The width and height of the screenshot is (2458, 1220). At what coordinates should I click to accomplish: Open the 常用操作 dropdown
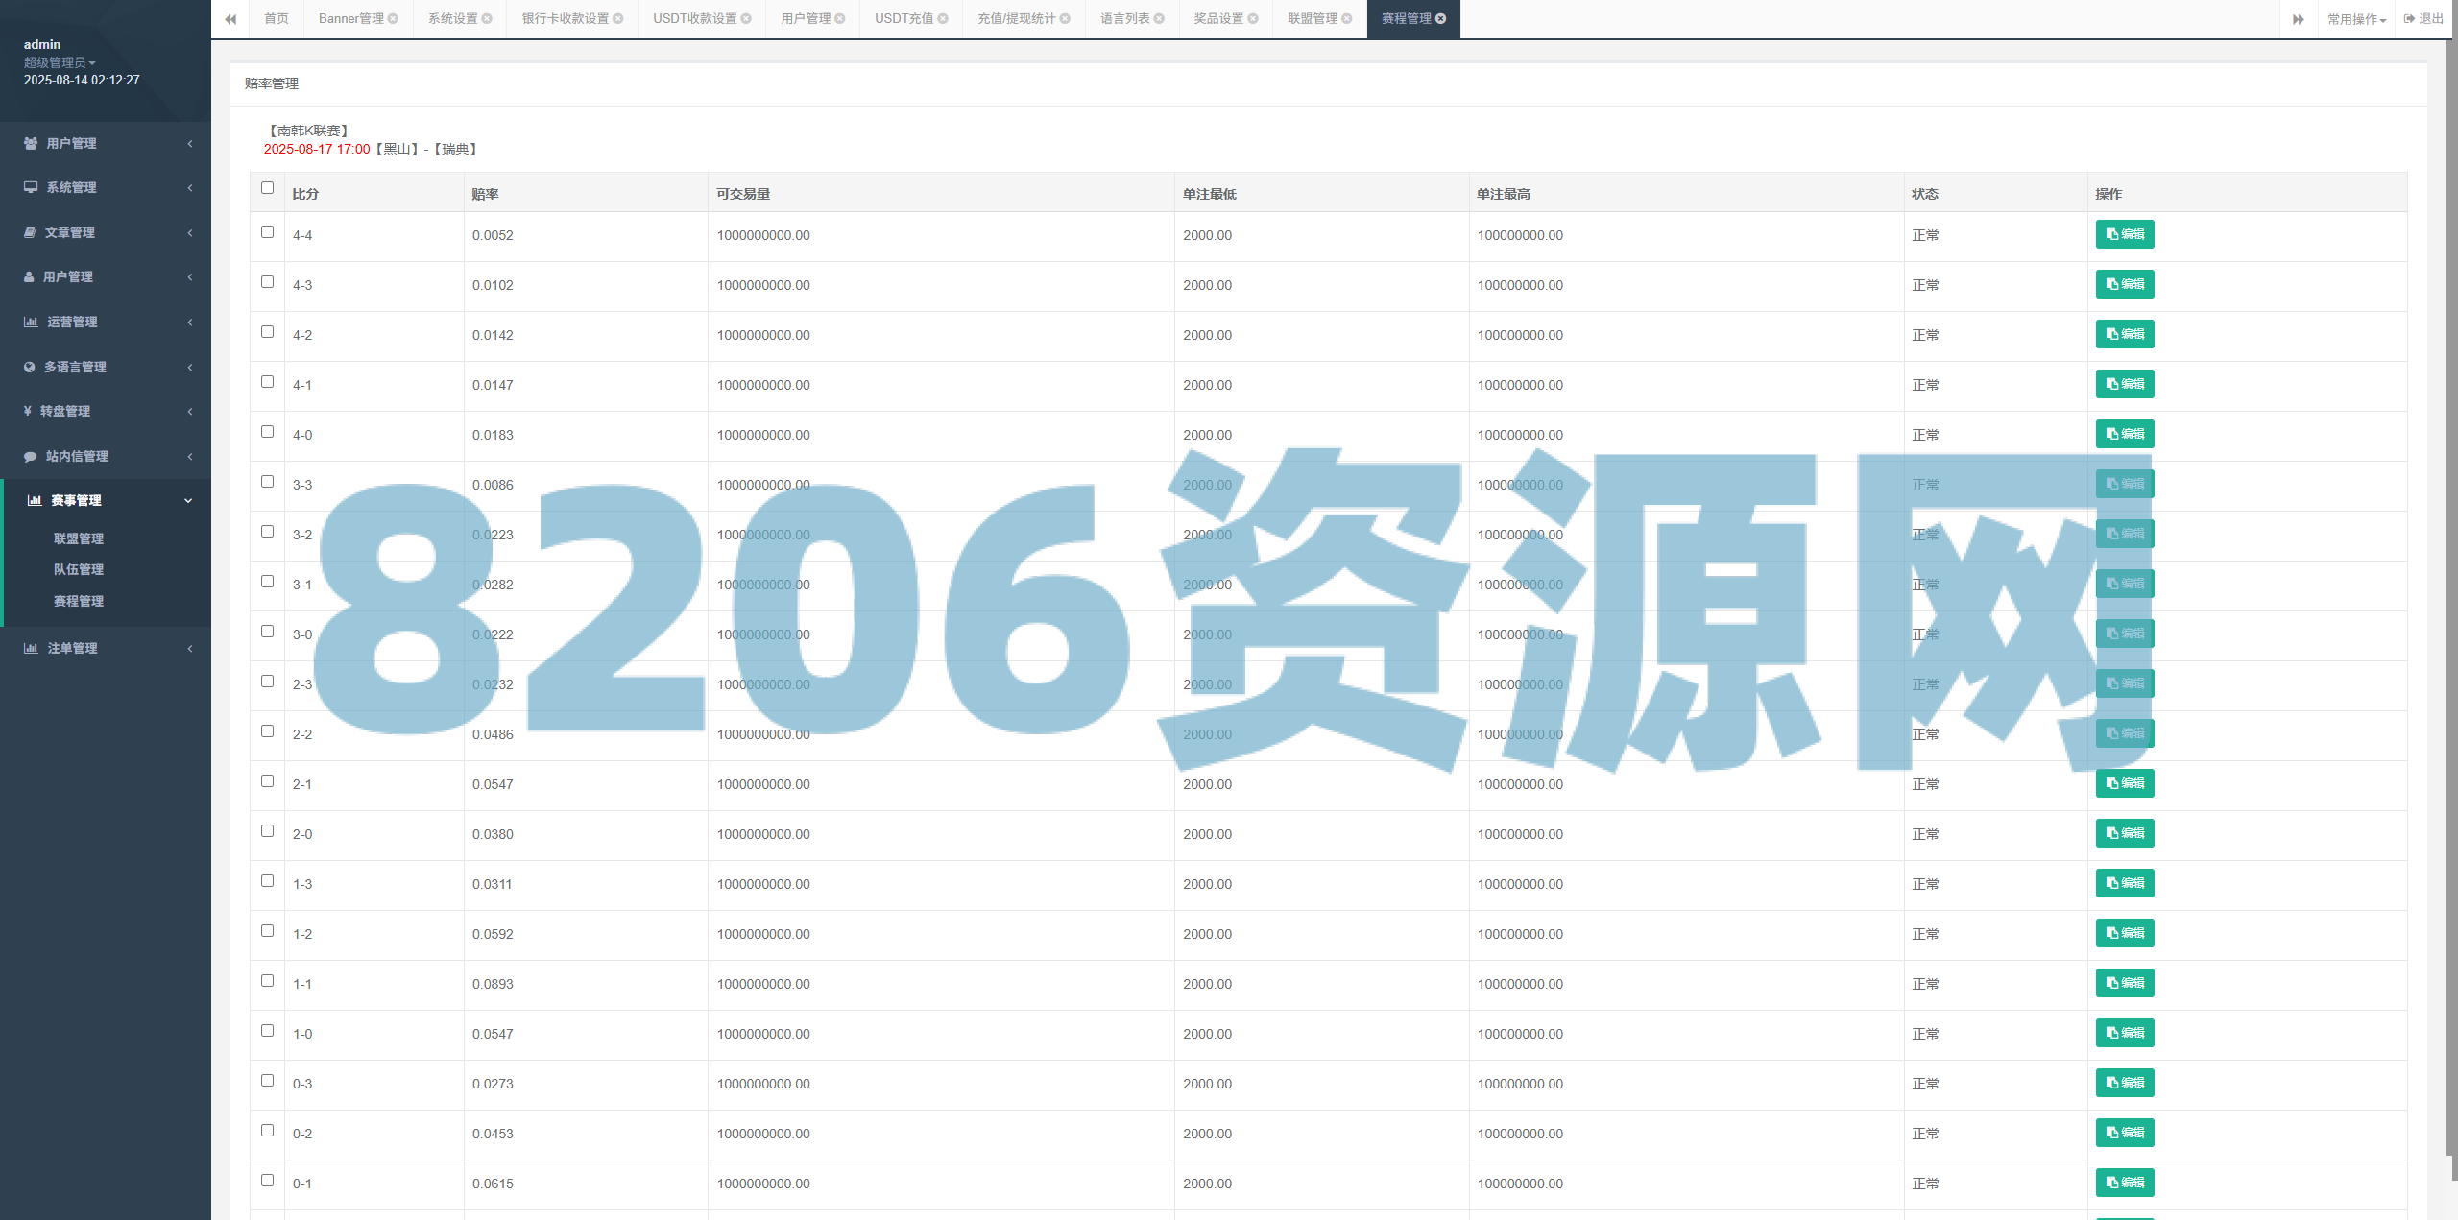pyautogui.click(x=2350, y=17)
